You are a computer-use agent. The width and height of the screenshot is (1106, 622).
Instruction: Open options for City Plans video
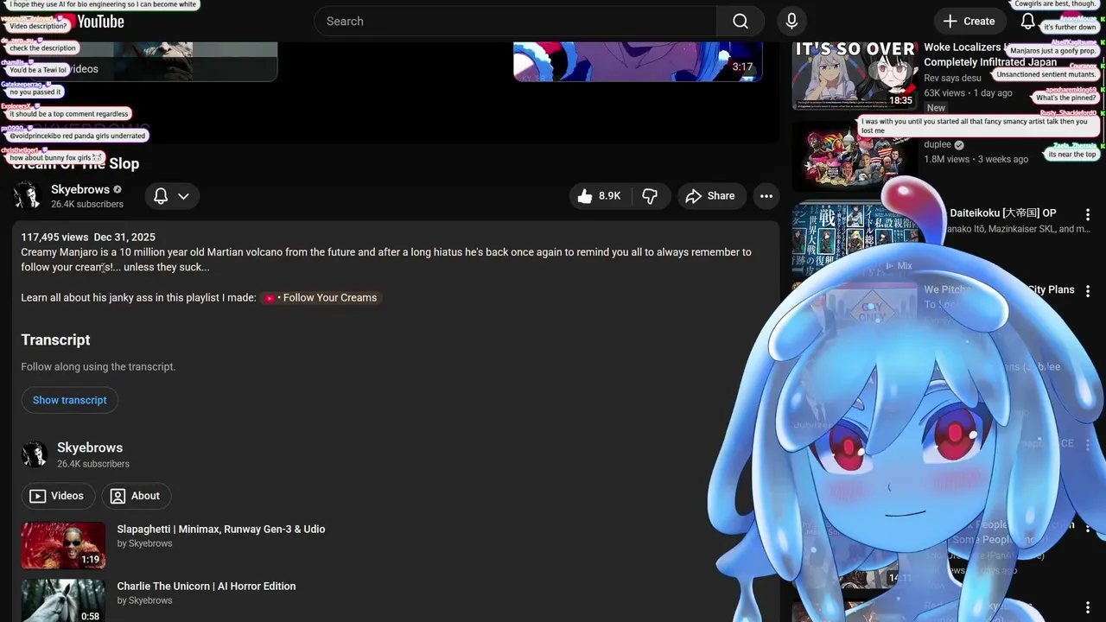(1088, 291)
